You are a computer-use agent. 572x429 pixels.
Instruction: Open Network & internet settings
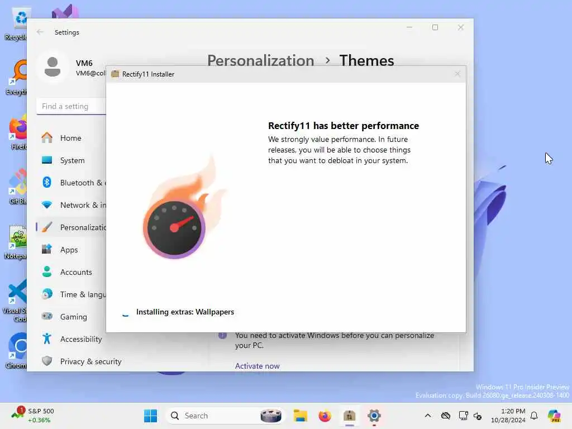click(71, 205)
